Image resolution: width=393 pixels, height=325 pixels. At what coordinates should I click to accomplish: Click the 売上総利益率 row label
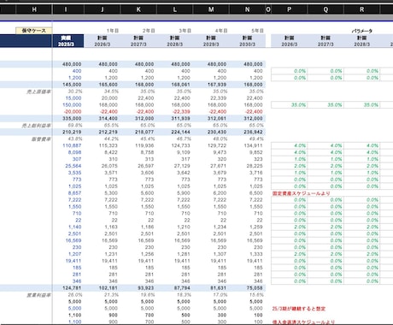37,126
